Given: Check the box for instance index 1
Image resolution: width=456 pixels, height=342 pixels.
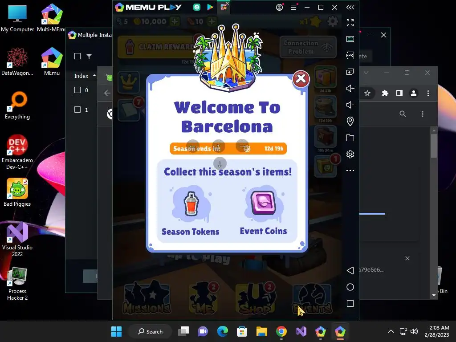Looking at the screenshot, I should pos(77,110).
